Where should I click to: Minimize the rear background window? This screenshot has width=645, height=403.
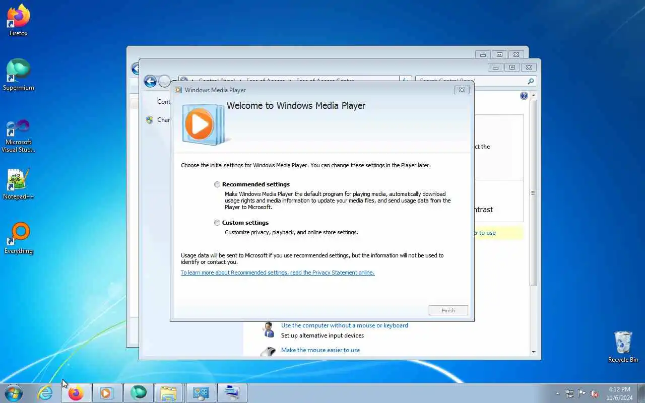[x=483, y=54]
